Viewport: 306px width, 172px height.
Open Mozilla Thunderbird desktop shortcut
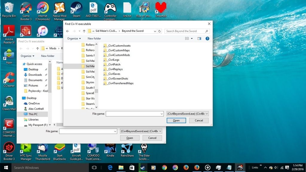[x=43, y=152]
